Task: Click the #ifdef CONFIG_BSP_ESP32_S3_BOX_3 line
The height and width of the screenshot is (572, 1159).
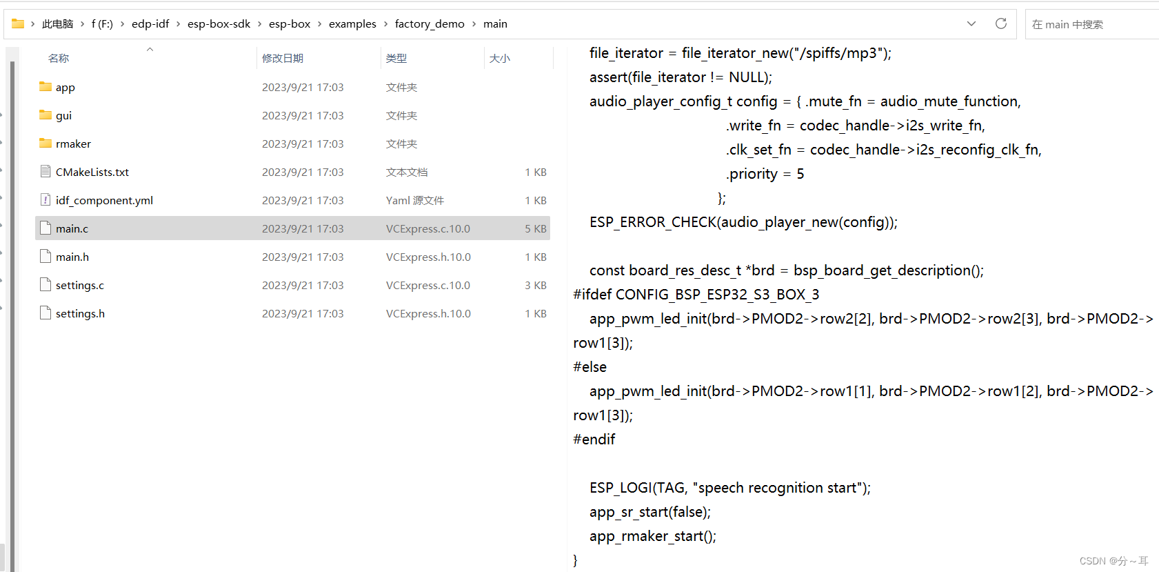Action: [x=696, y=295]
